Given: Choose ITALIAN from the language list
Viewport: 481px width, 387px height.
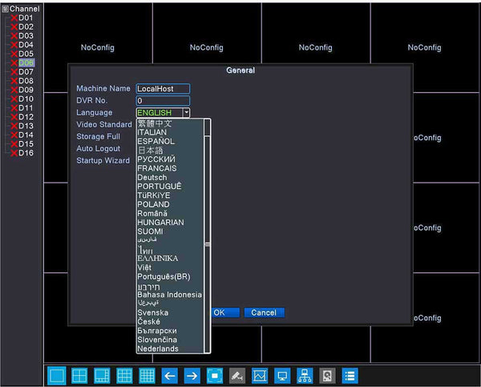Looking at the screenshot, I should (152, 132).
